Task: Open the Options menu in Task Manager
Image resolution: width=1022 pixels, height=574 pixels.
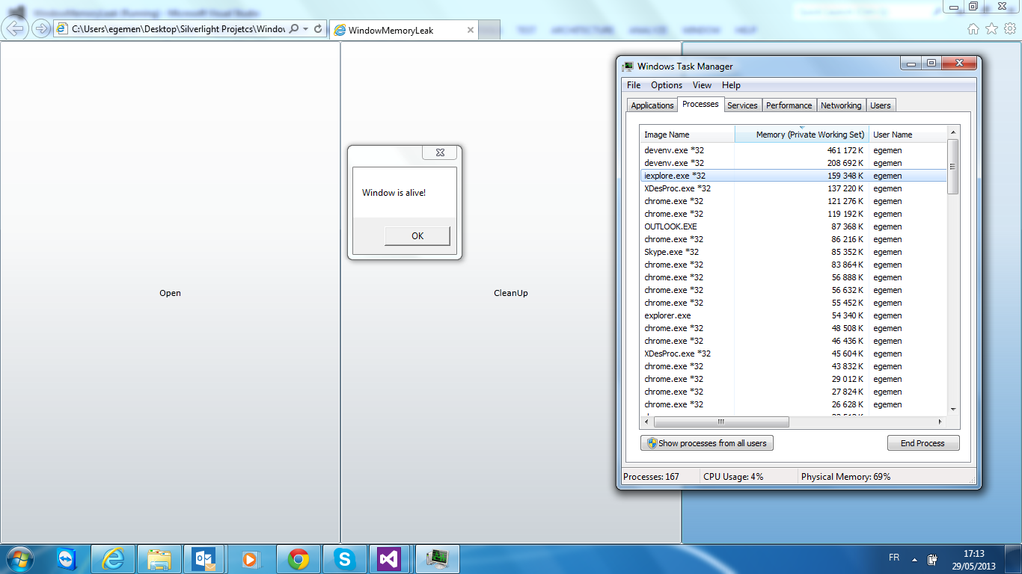Action: pos(666,85)
